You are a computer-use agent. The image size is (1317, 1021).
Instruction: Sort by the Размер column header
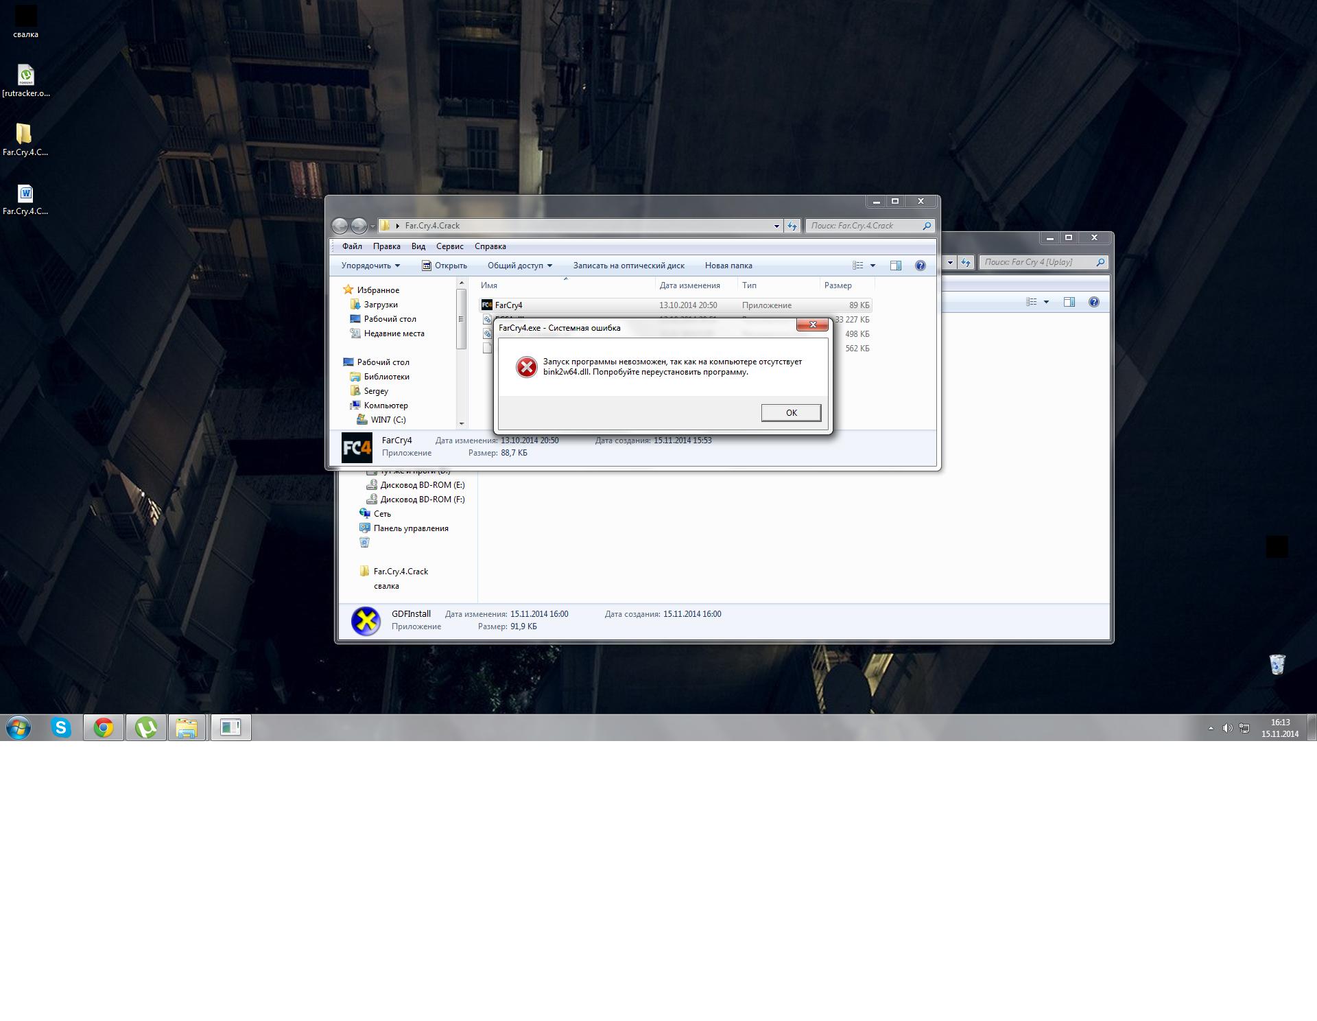847,285
